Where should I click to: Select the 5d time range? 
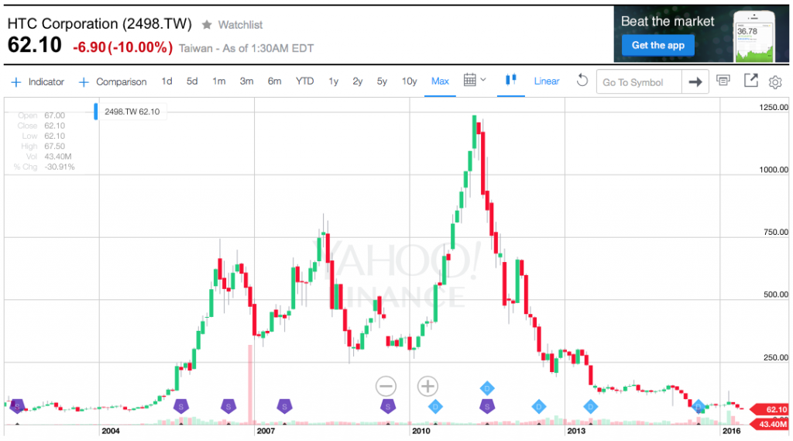pyautogui.click(x=192, y=81)
